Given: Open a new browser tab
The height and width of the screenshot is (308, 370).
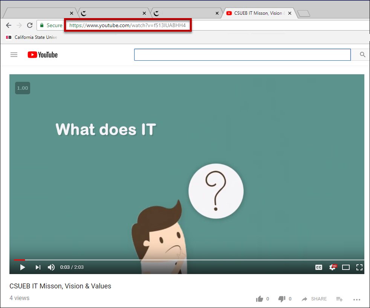Looking at the screenshot, I should coord(304,14).
